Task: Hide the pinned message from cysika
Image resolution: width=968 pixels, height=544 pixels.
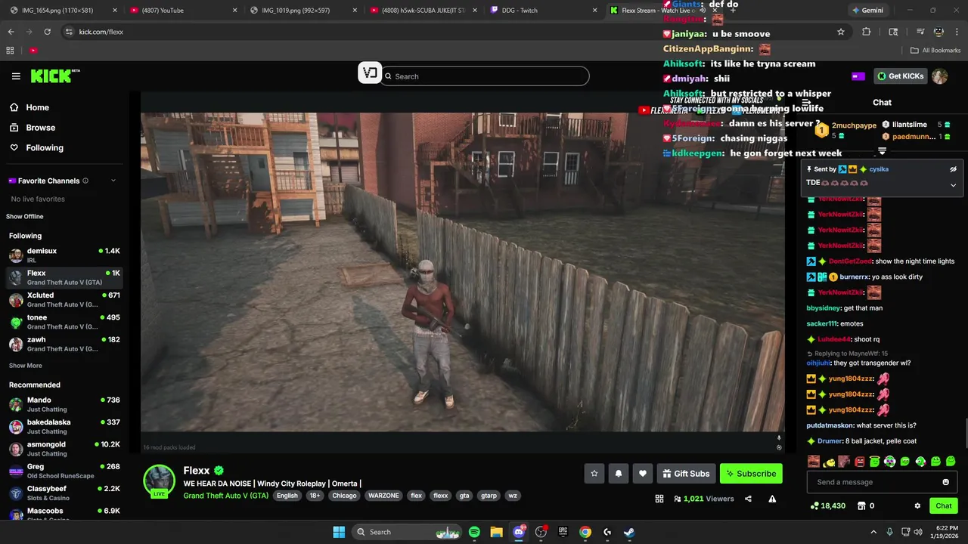Action: [x=953, y=169]
